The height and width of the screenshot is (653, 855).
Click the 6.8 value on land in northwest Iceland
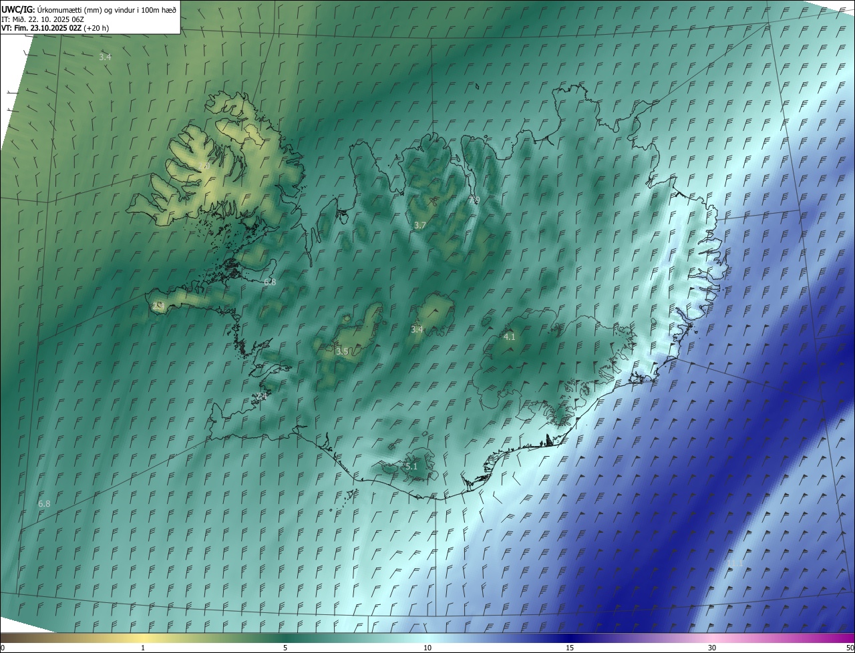[270, 282]
